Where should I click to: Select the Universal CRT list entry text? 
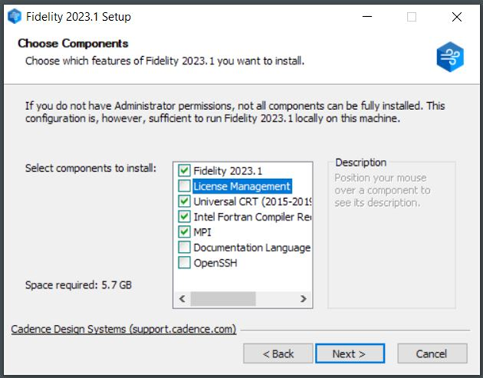tap(253, 201)
